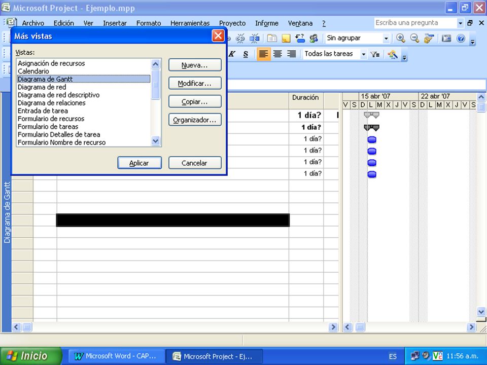Type a question in Escriba una pregunta box

(415, 23)
